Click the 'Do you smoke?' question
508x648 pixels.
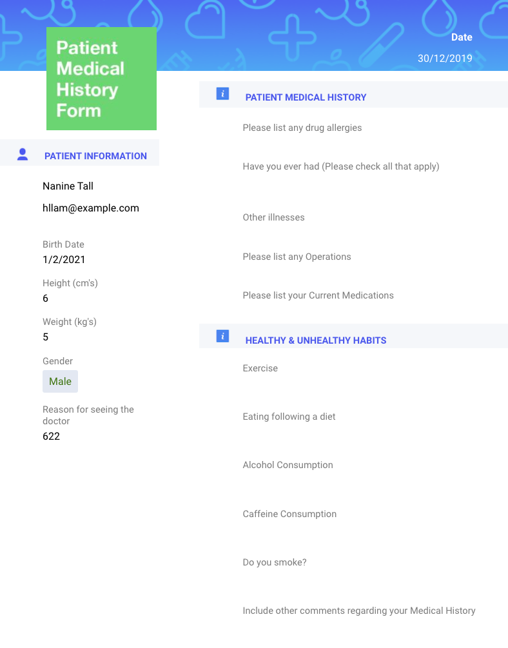pos(275,562)
